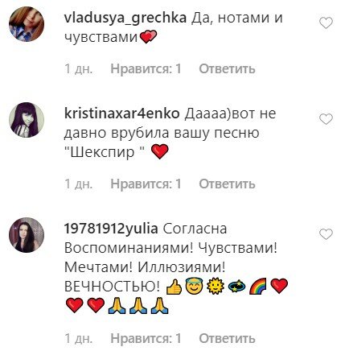
Task: Open 19781912yulia's avatar photo
Action: 27,235
